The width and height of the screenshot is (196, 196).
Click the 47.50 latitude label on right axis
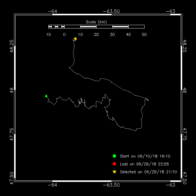tap(184, 178)
